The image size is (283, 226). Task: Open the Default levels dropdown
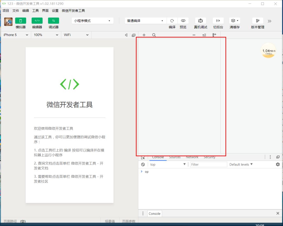pyautogui.click(x=241, y=164)
